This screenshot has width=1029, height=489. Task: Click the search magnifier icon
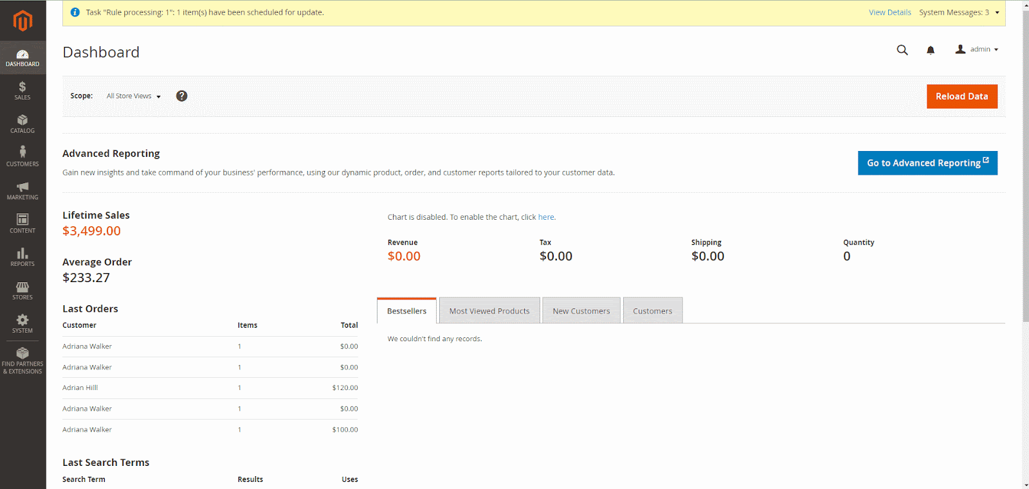point(902,50)
